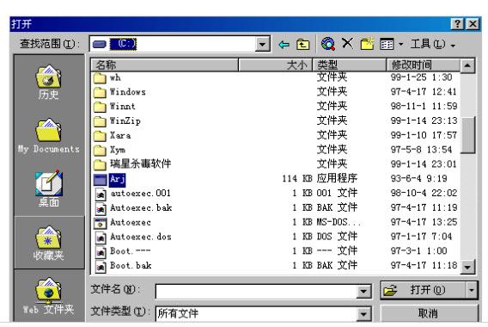Click the 114 KB size cell
This screenshot has height=327, width=488.
(x=297, y=179)
